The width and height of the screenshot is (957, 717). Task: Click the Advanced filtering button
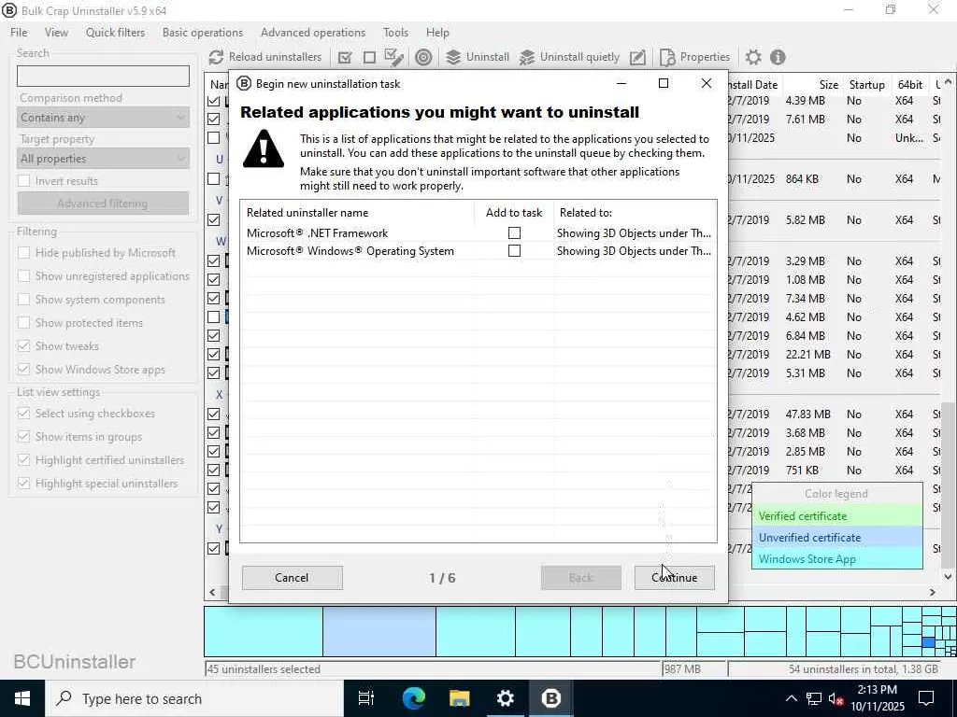[103, 203]
